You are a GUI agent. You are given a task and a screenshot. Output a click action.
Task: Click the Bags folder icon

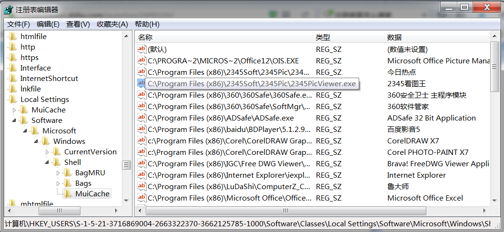pyautogui.click(x=68, y=183)
